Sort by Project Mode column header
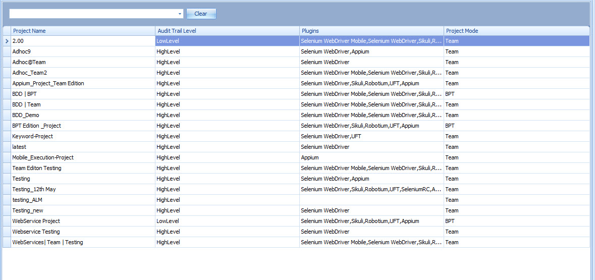Viewport: 595px width, 280px height. (x=517, y=31)
